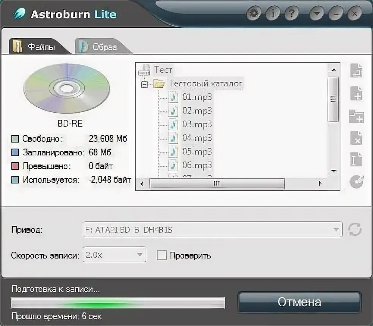Click the vertical scrollbar down arrow
The width and height of the screenshot is (373, 326).
point(334,171)
